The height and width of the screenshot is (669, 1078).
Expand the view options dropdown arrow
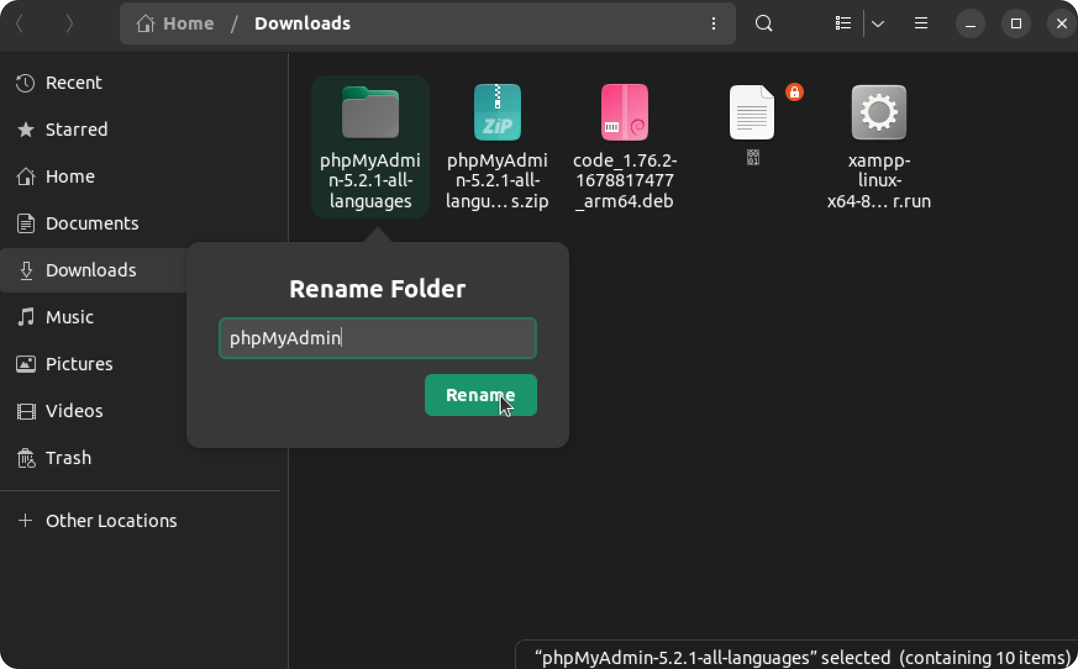(x=878, y=23)
